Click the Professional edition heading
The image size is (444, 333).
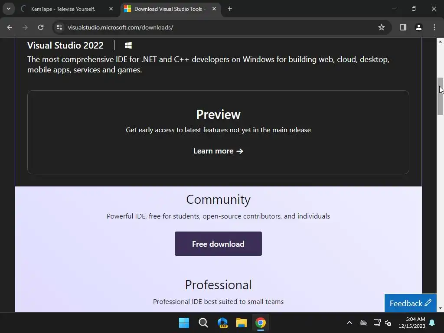point(219,285)
